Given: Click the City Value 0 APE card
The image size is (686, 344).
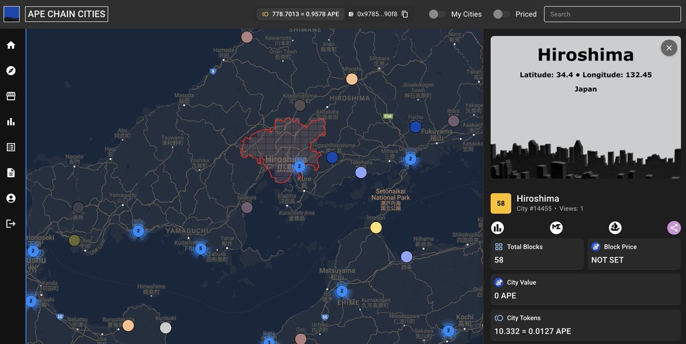Looking at the screenshot, I should (x=585, y=290).
